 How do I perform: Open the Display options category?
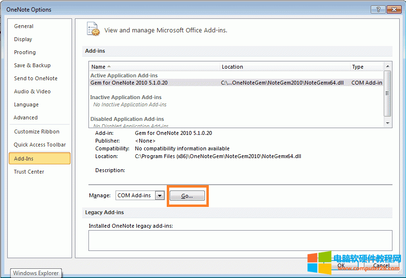[x=23, y=39]
